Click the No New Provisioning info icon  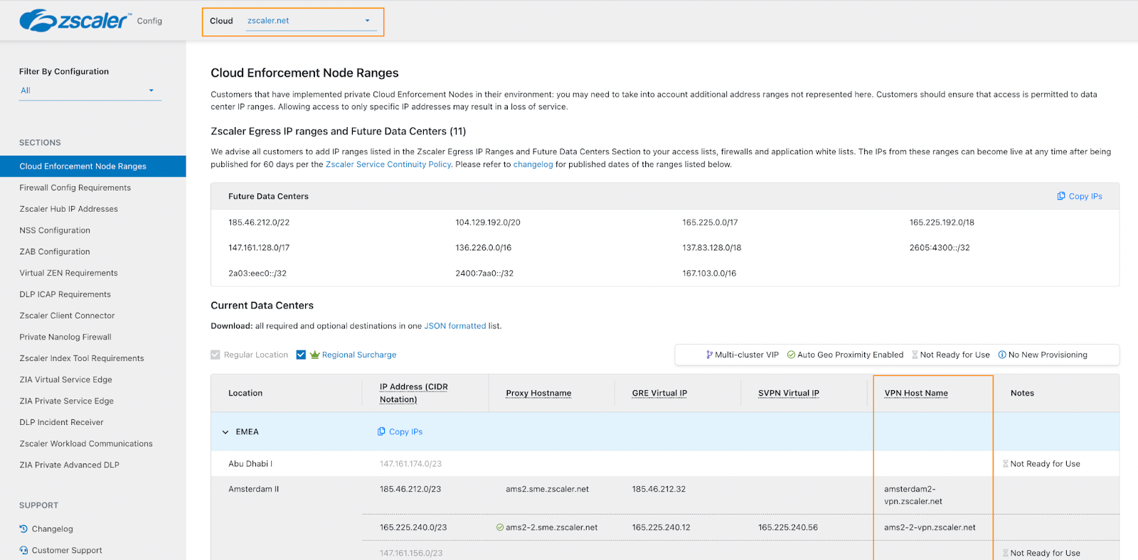click(x=1002, y=355)
